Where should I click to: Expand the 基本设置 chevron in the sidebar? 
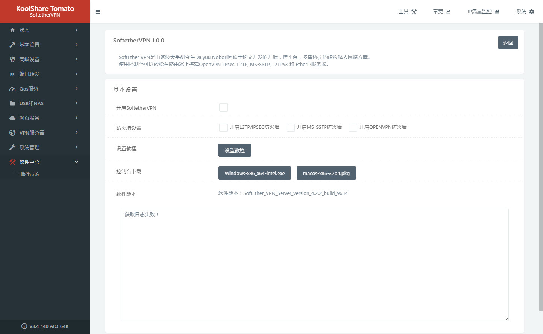[x=77, y=45]
